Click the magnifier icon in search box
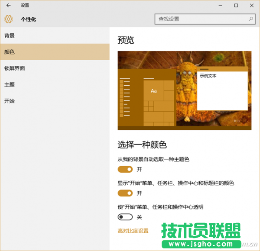Viewport: 260px width, 251px height. (251, 19)
